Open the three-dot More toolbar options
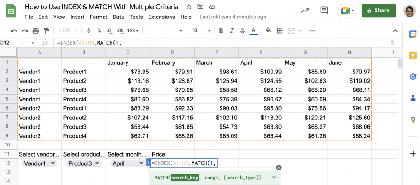The height and width of the screenshot is (185, 420). pyautogui.click(x=312, y=31)
